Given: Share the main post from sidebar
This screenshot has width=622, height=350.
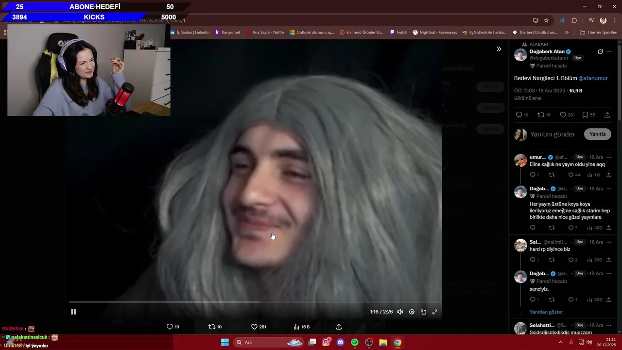Looking at the screenshot, I should pyautogui.click(x=607, y=115).
